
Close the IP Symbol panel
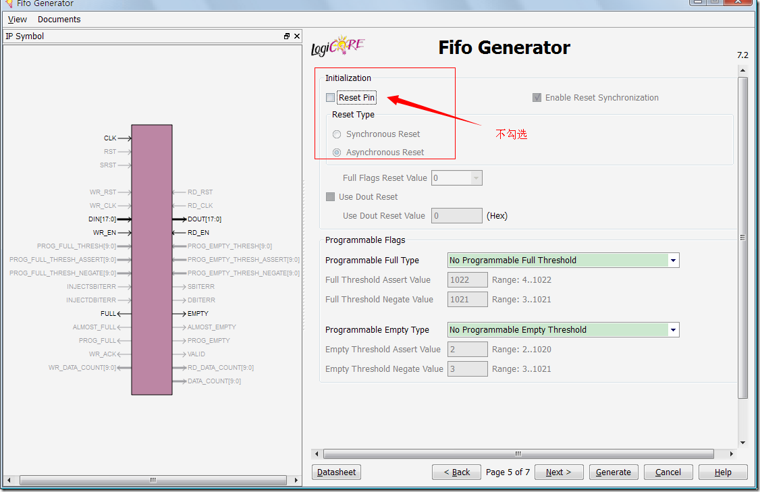click(296, 36)
